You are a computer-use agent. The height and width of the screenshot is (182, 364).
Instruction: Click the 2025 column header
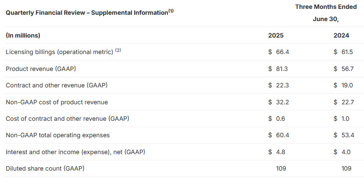coord(276,35)
